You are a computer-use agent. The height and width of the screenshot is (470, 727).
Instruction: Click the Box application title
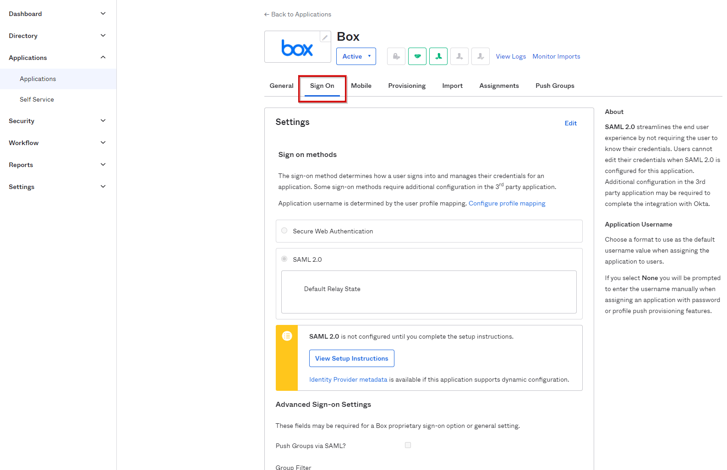348,37
